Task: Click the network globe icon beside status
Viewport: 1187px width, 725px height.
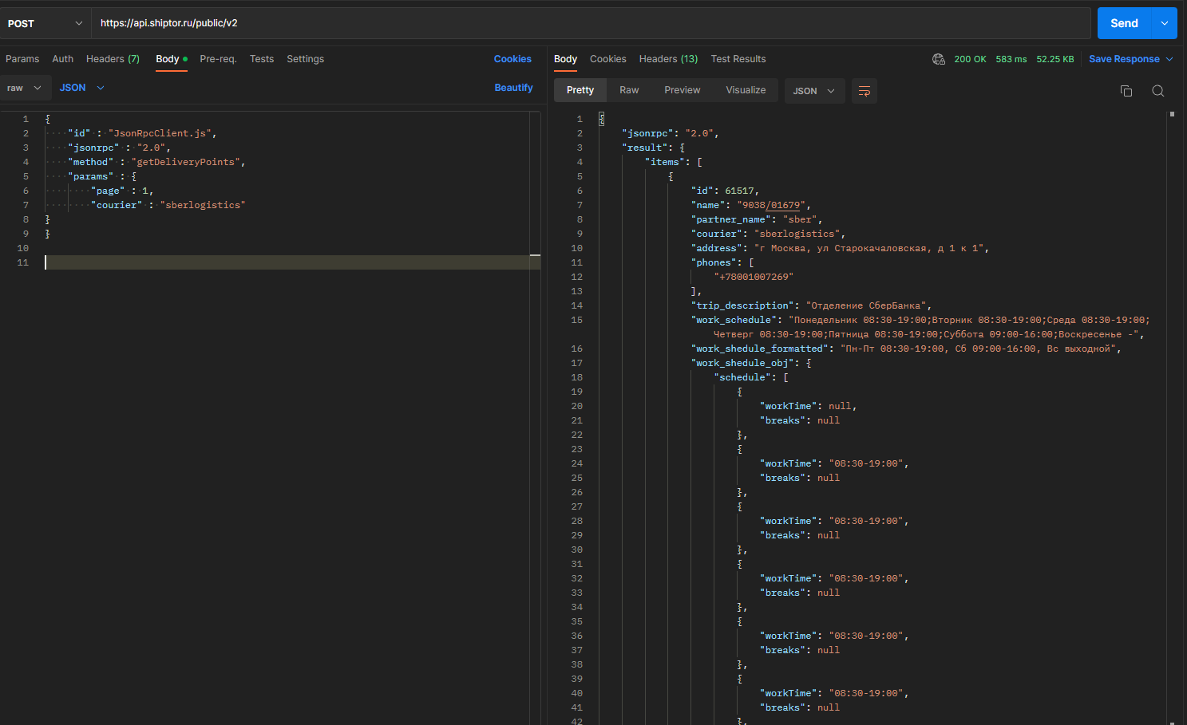Action: pos(939,59)
